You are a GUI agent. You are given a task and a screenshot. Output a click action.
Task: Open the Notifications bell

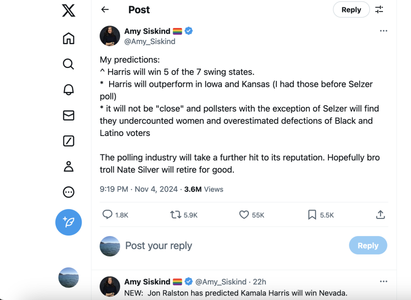tap(69, 90)
